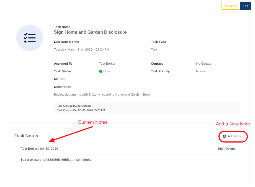Click the No Contact value
This screenshot has height=187, width=255.
tap(204, 64)
